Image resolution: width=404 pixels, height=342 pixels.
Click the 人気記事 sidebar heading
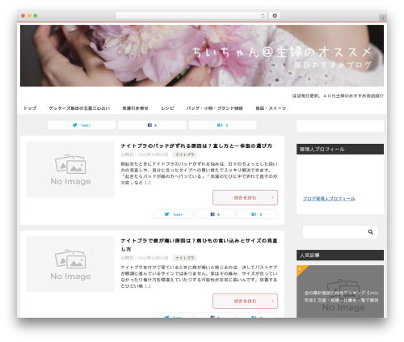pos(340,255)
